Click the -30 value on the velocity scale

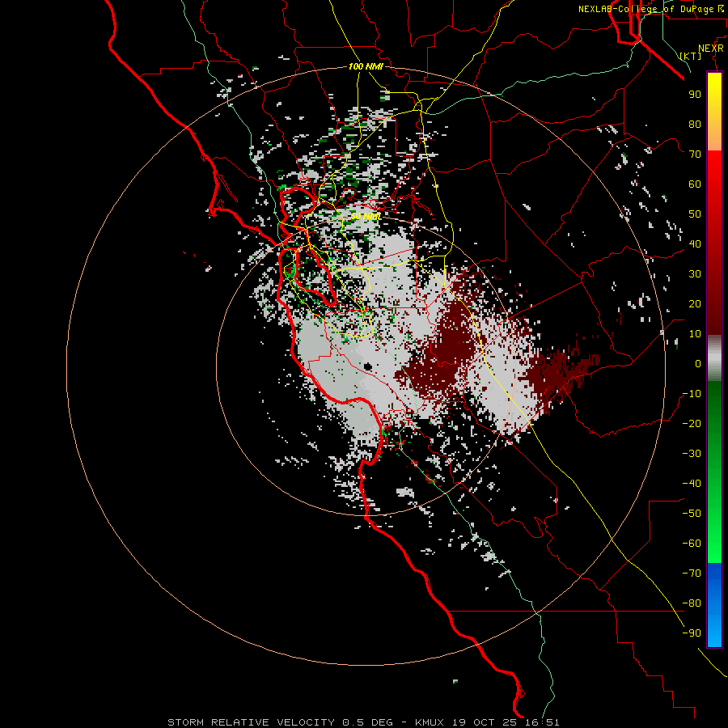point(692,454)
